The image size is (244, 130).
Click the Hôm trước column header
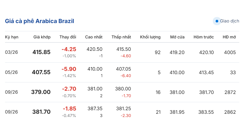pos(204,37)
